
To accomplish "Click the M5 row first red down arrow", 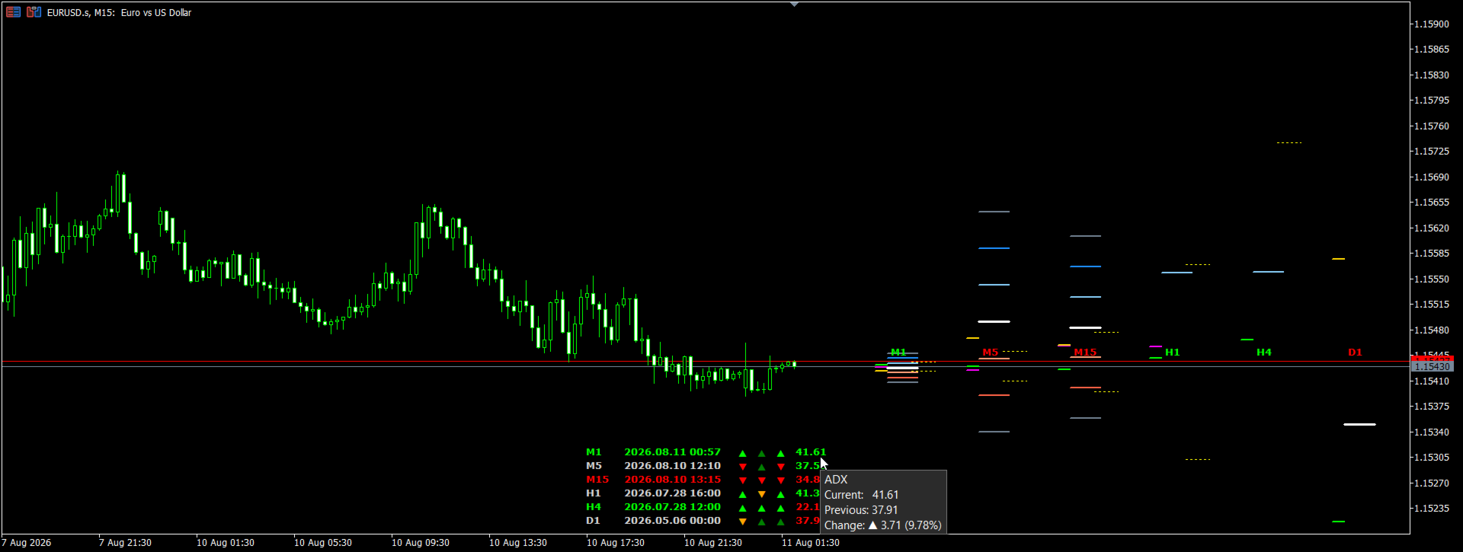I will click(742, 467).
